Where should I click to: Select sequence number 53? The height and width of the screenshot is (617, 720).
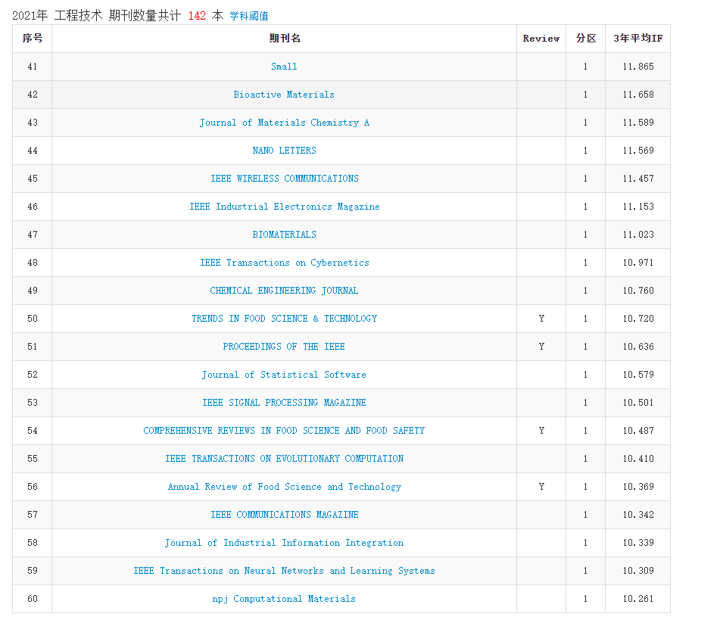coord(33,403)
